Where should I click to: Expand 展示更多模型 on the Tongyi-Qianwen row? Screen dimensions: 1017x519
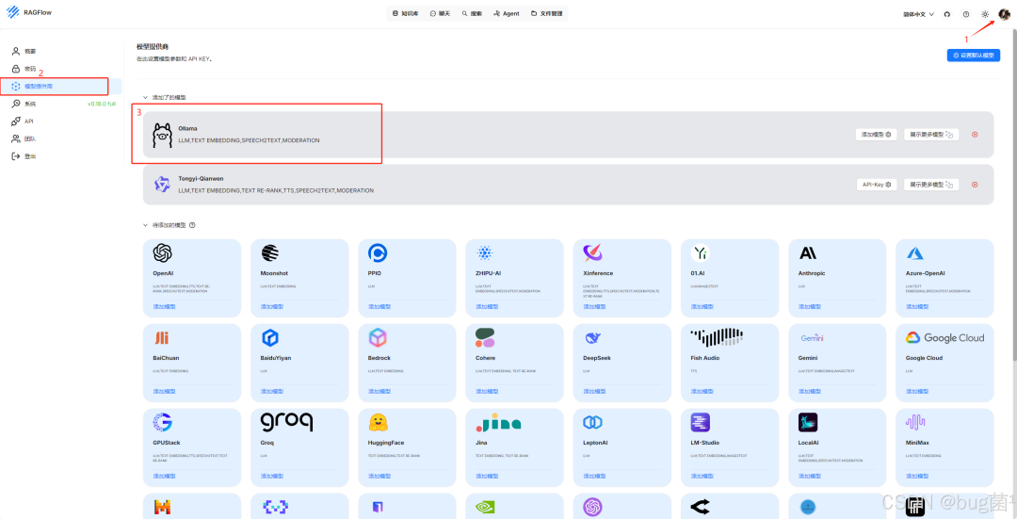(930, 185)
